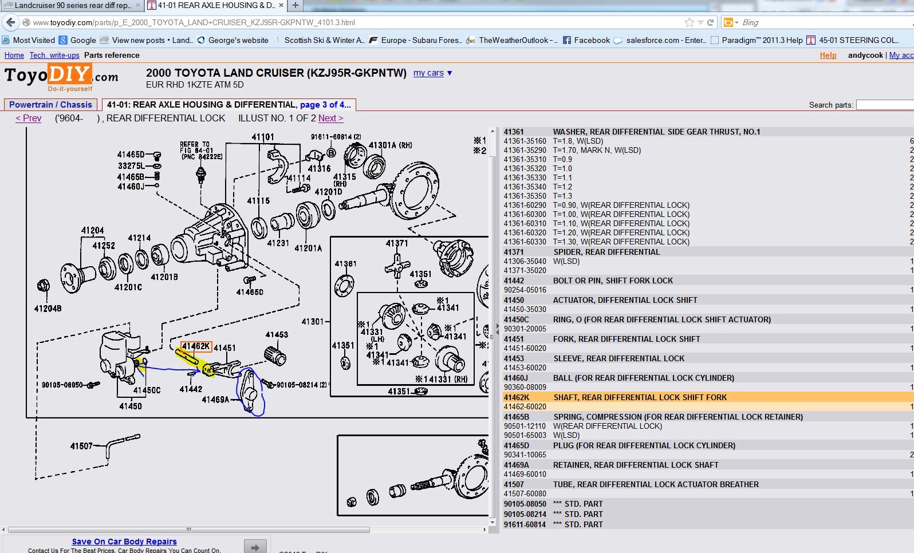The width and height of the screenshot is (914, 553).
Task: Select part label 41450 in diagram
Action: point(131,406)
